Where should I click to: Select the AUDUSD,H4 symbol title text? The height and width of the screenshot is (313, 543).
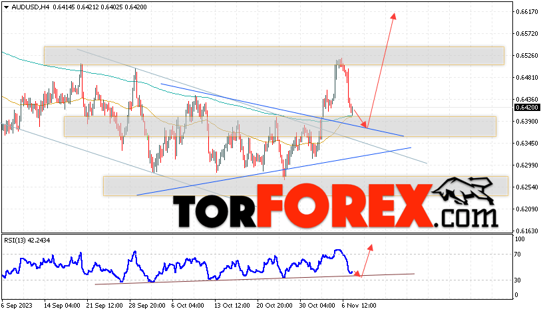[x=31, y=7]
